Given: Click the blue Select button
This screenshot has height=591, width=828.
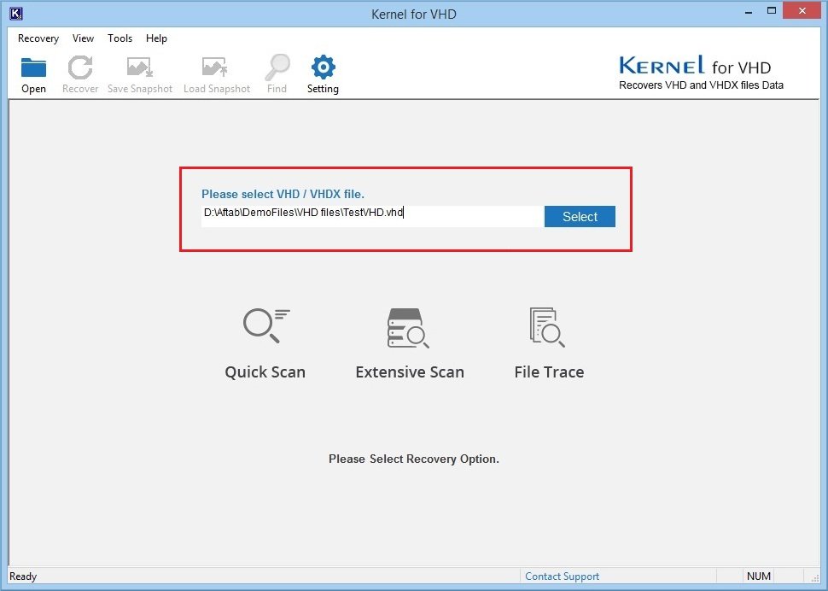Looking at the screenshot, I should (x=580, y=217).
